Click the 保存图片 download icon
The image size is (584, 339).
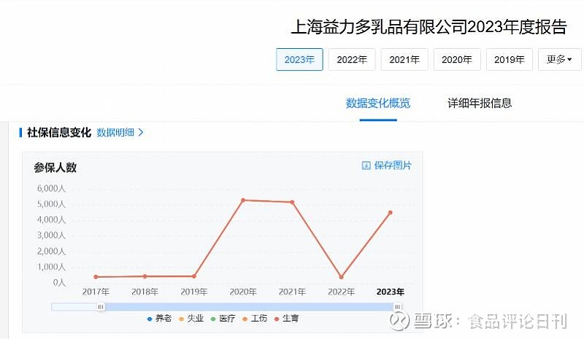click(366, 165)
